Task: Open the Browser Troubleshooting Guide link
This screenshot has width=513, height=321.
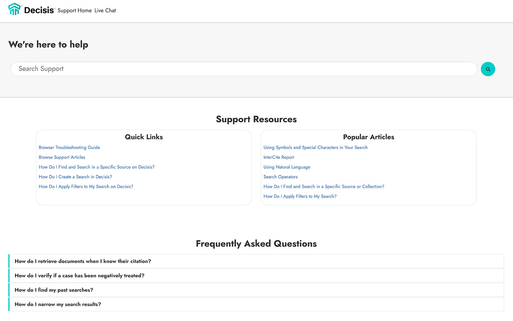Action: [x=69, y=148]
